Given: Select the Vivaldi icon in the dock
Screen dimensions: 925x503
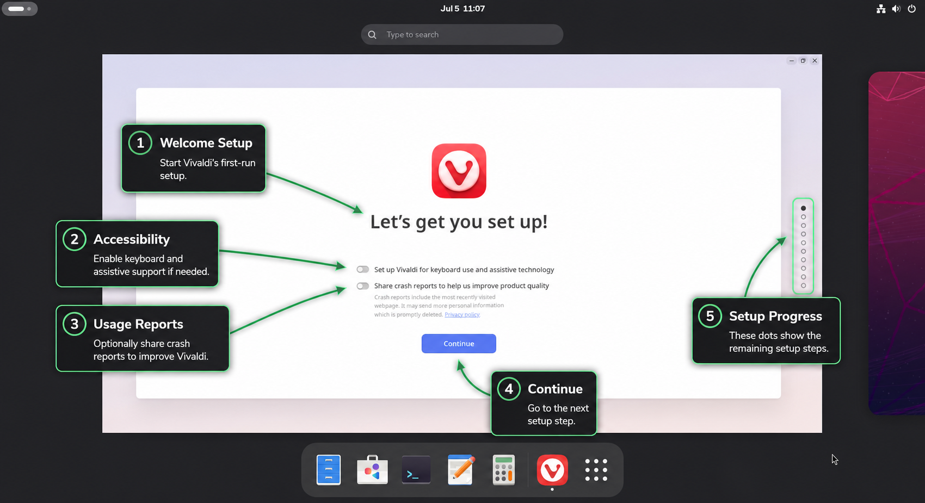Looking at the screenshot, I should point(552,470).
